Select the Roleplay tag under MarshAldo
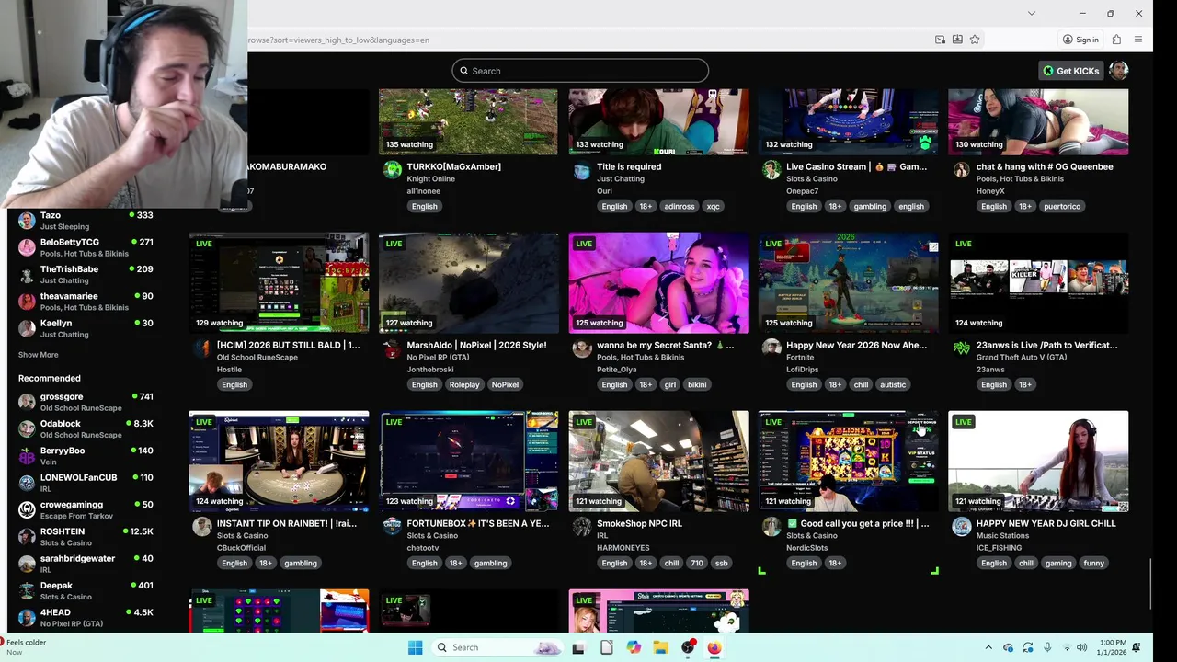The height and width of the screenshot is (662, 1177). click(x=464, y=384)
